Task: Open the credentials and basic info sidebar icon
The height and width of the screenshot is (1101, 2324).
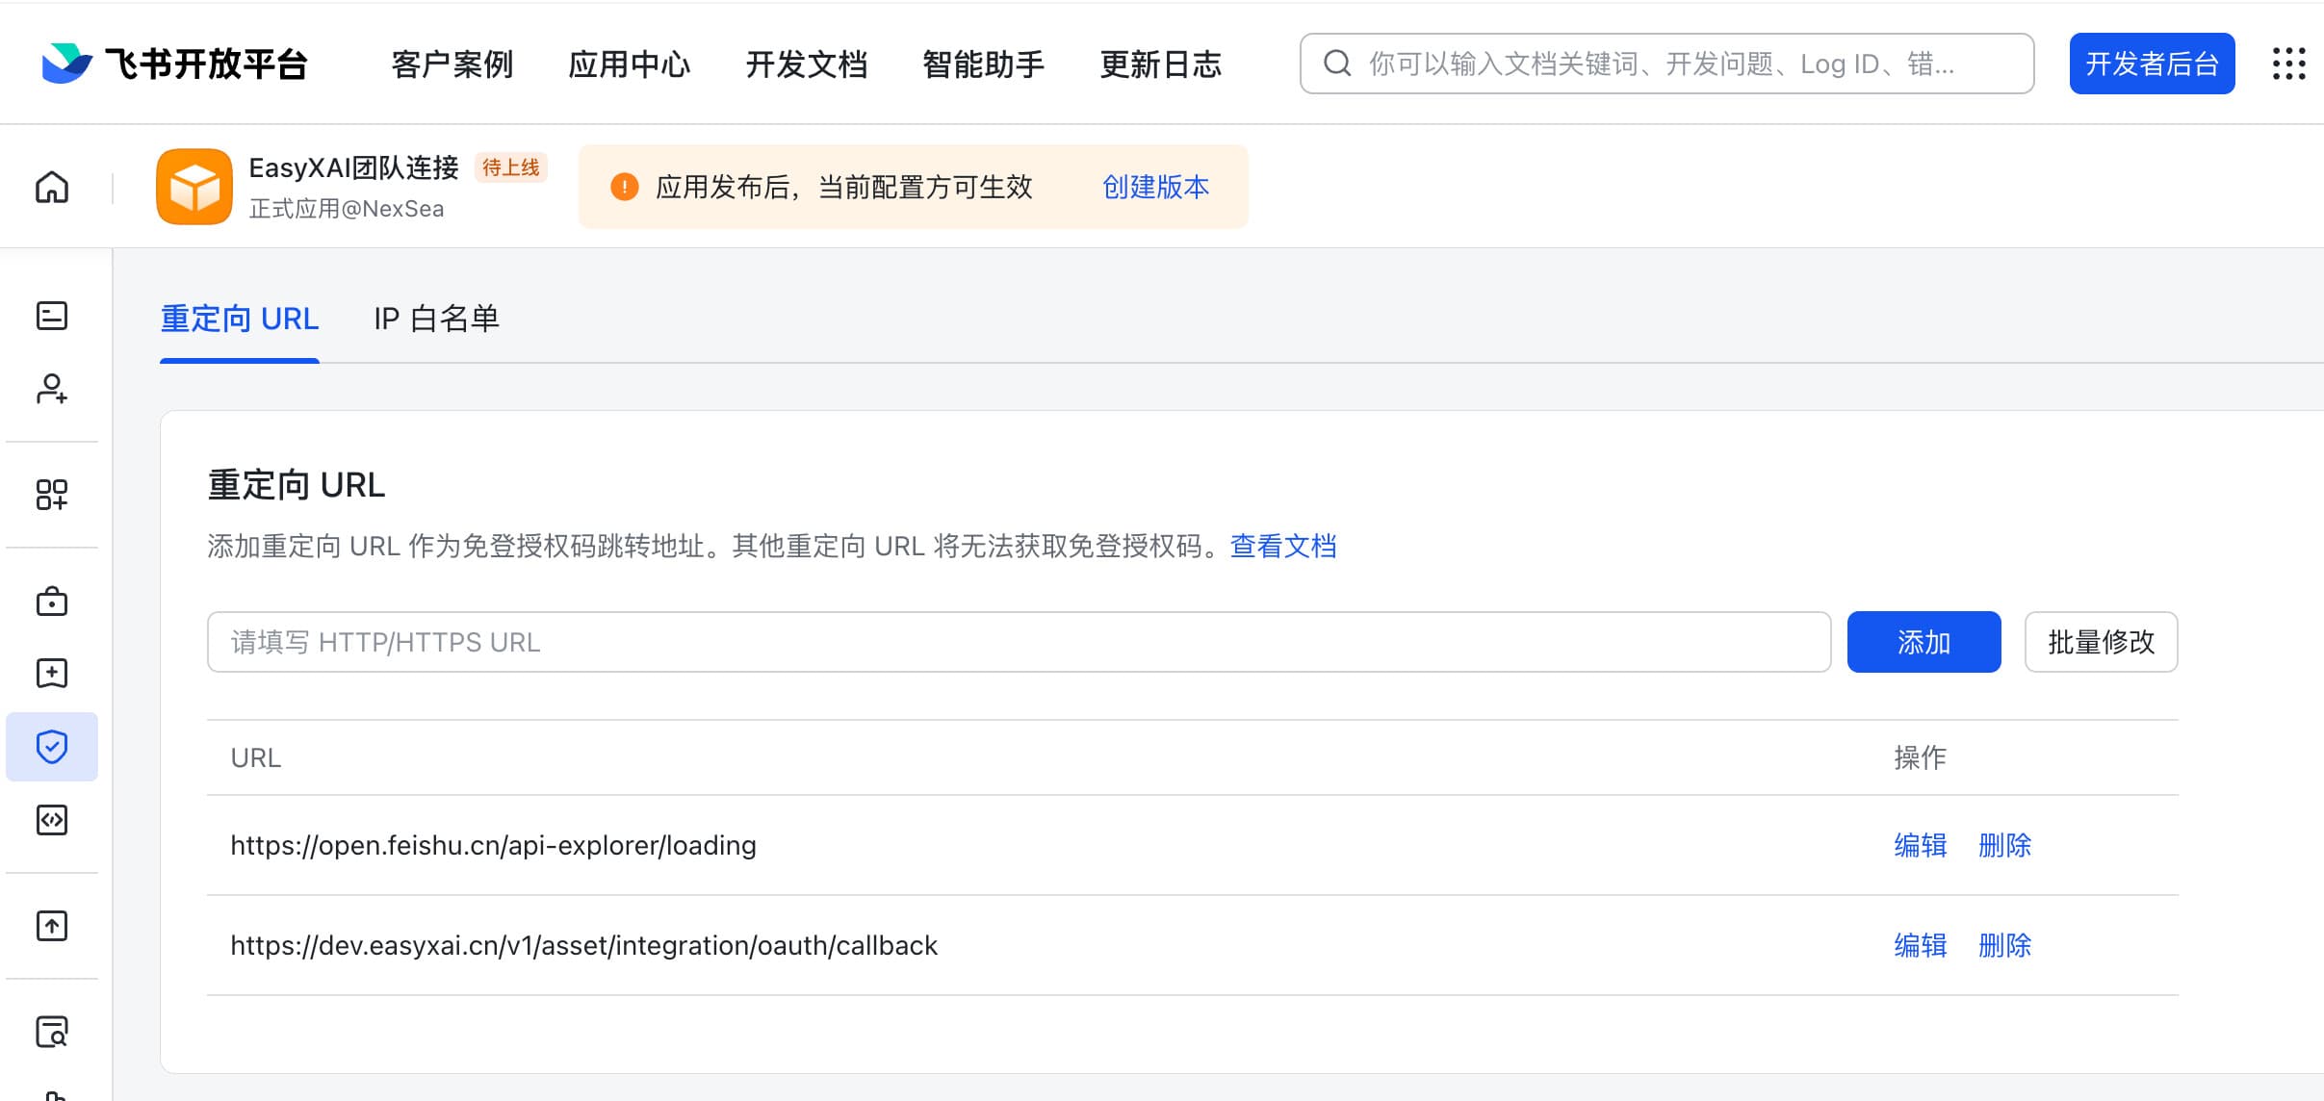Action: pos(52,316)
